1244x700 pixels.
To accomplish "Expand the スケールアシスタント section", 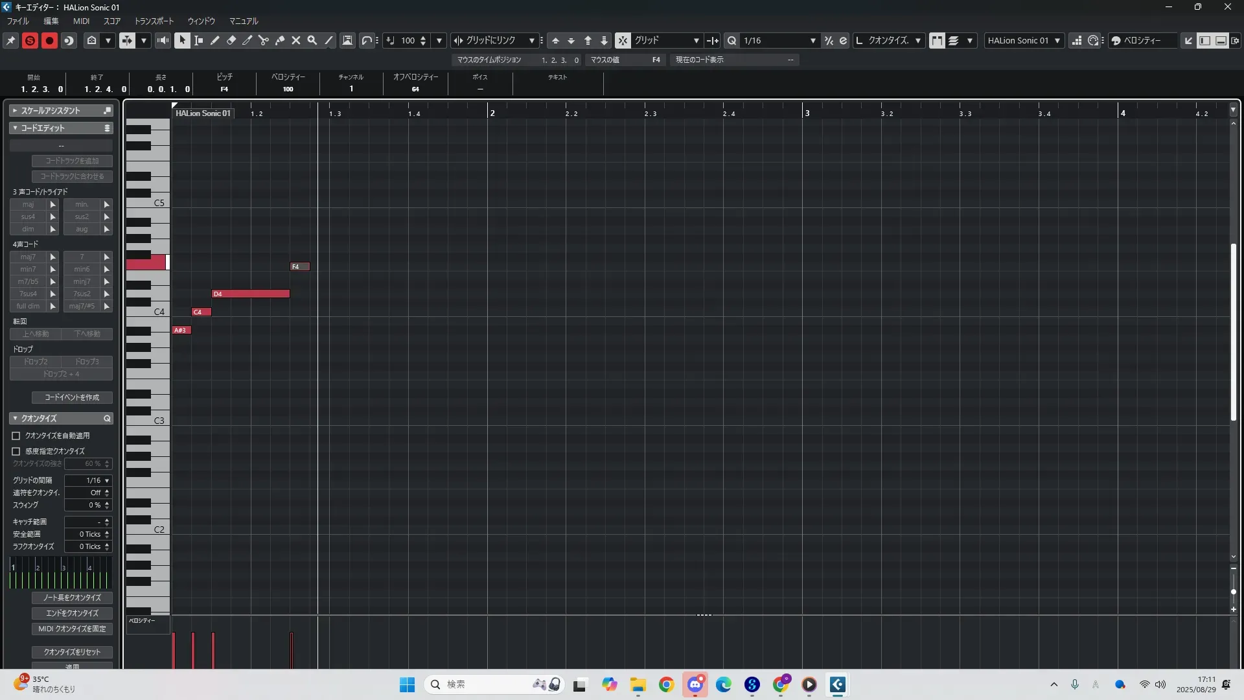I will (15, 111).
